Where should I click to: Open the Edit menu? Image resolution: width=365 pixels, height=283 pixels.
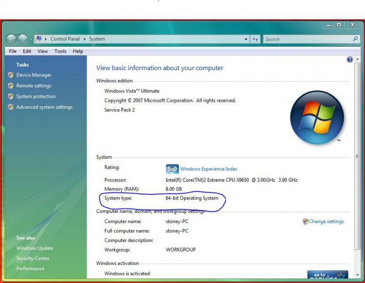27,51
